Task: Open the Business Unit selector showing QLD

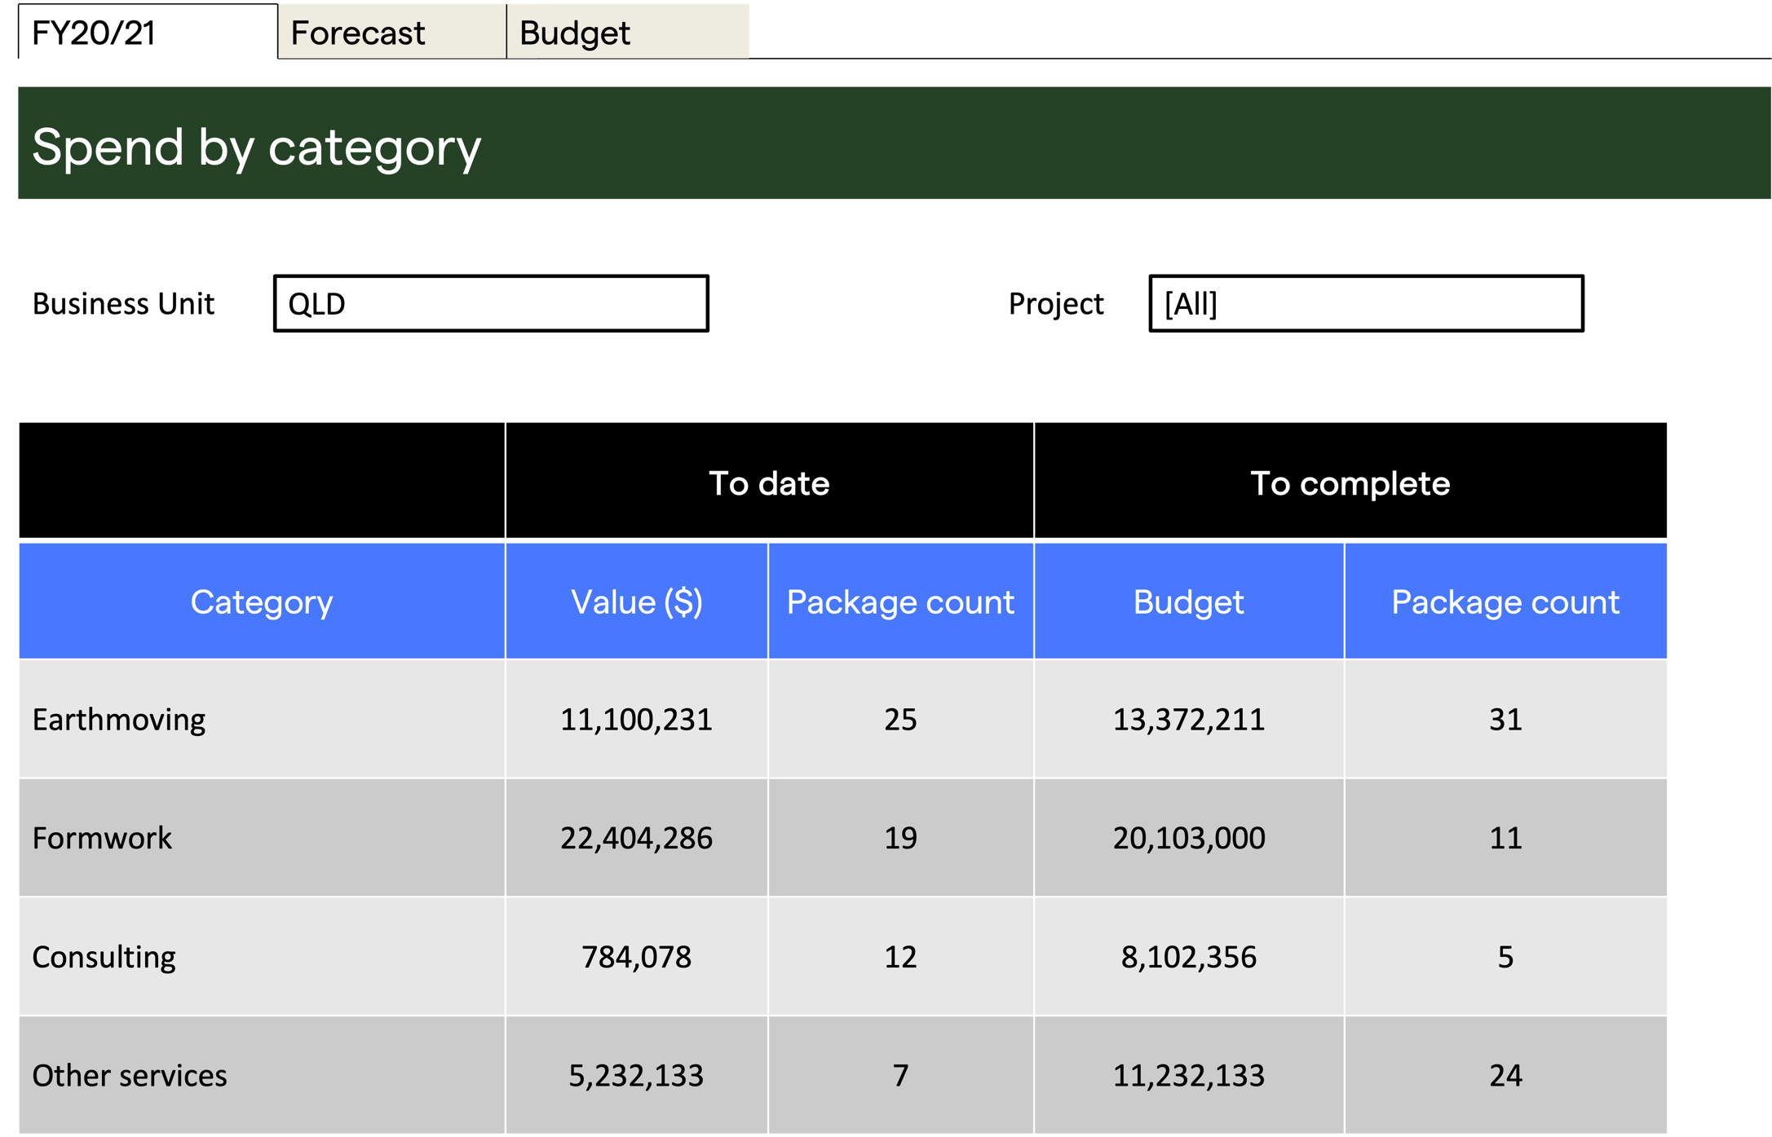Action: [489, 304]
